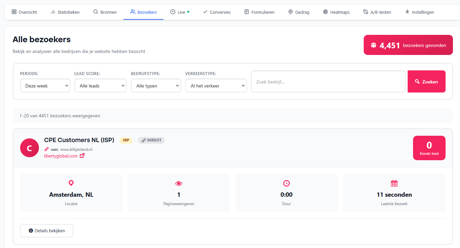
Task: Click the external link icon after libertyglobal.com
Action: click(82, 156)
